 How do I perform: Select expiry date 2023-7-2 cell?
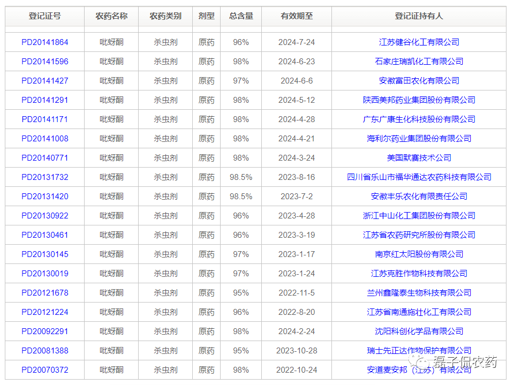pyautogui.click(x=297, y=197)
